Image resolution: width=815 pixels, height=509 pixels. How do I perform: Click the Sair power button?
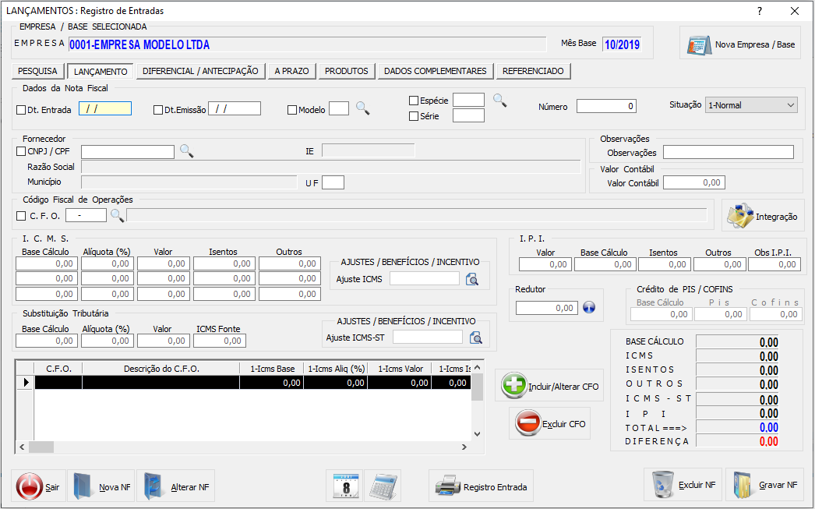(x=38, y=486)
